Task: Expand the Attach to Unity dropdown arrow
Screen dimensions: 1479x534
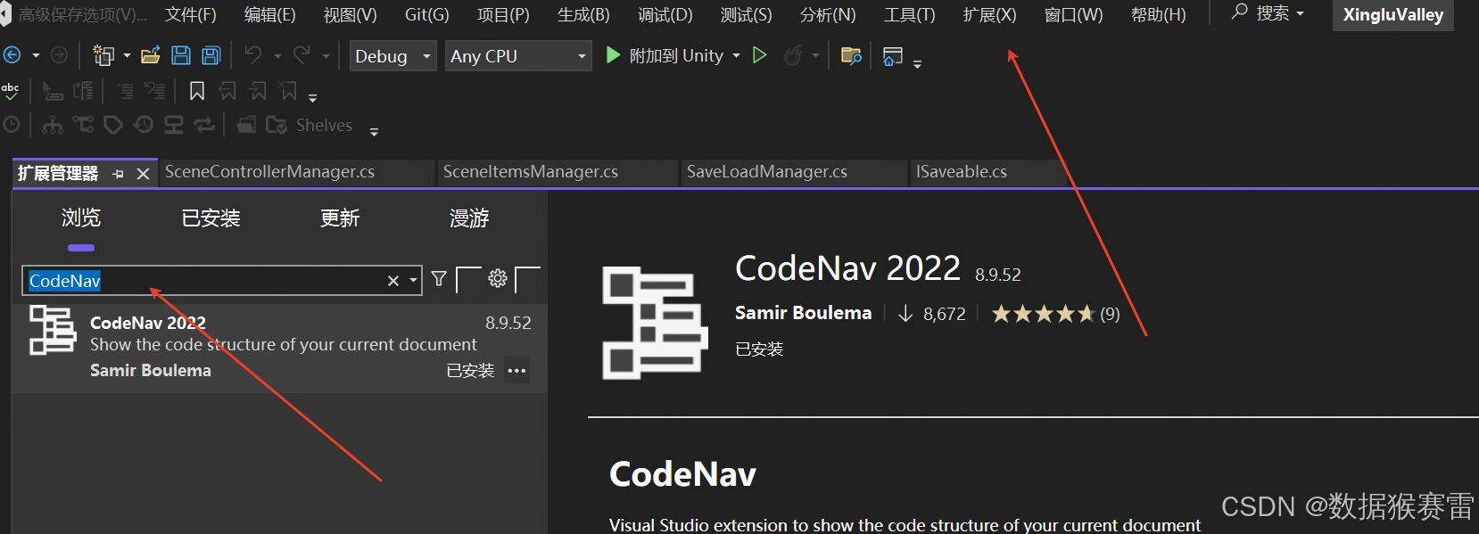Action: click(x=736, y=56)
